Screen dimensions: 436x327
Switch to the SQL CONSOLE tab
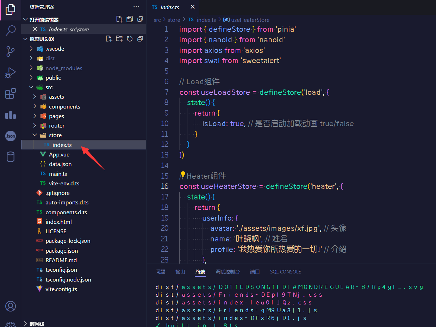point(285,272)
